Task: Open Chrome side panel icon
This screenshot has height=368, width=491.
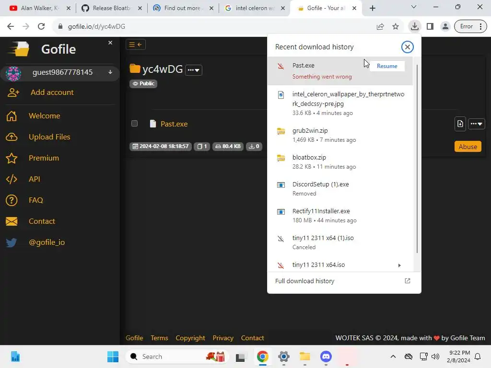Action: click(430, 27)
